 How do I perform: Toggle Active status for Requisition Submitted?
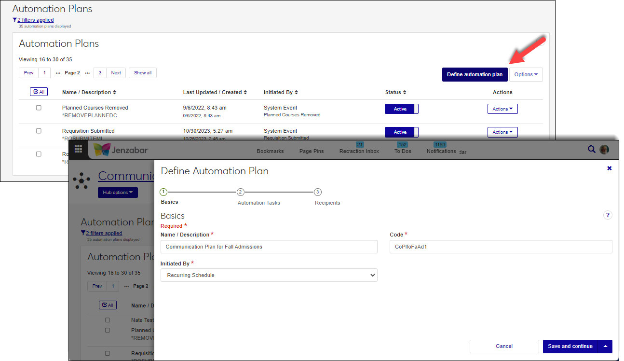(x=401, y=132)
